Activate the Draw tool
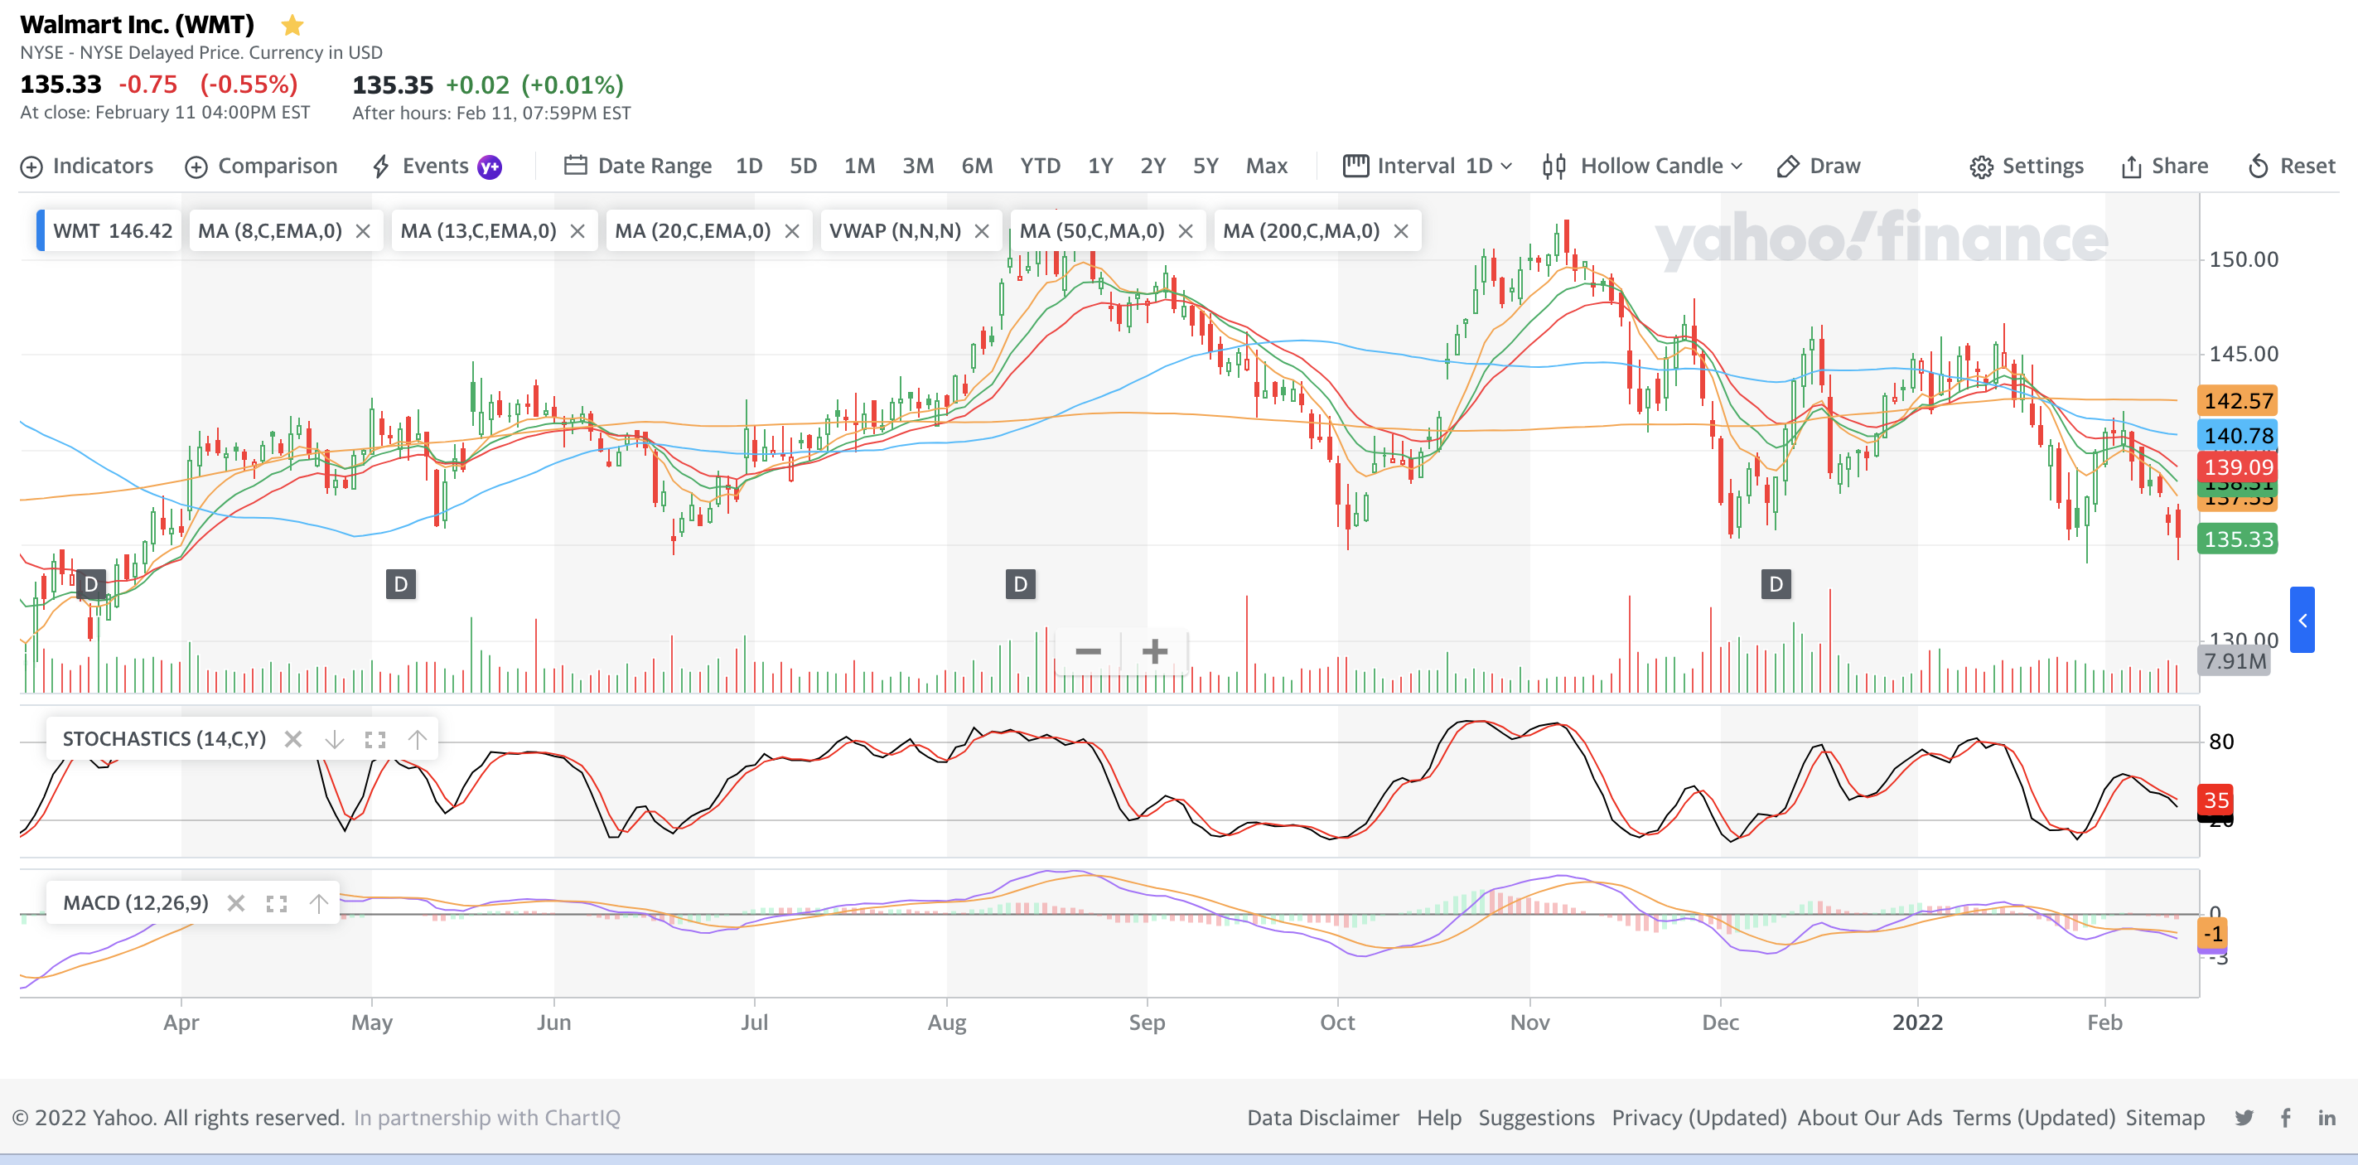This screenshot has height=1165, width=2358. pyautogui.click(x=1818, y=166)
